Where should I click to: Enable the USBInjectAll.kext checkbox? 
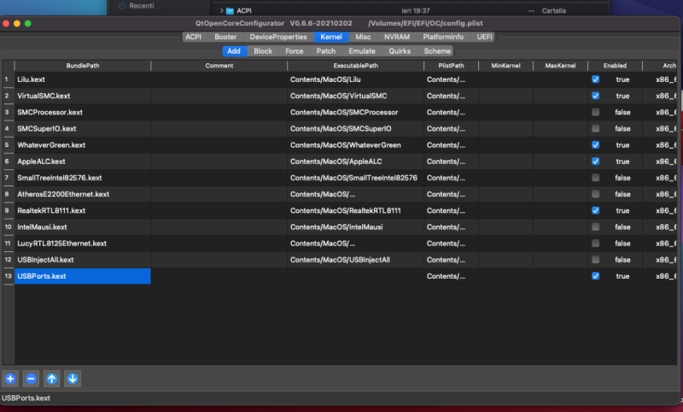595,259
